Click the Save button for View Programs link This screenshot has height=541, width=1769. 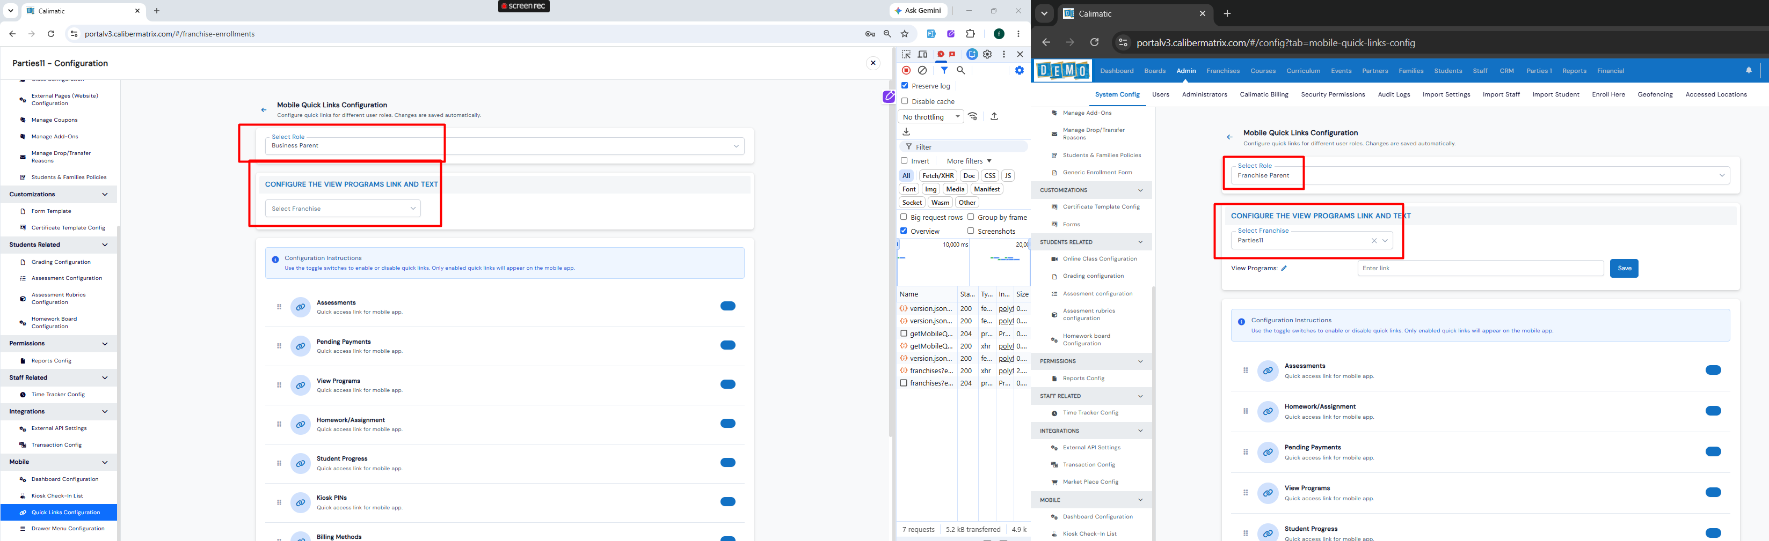[1624, 268]
